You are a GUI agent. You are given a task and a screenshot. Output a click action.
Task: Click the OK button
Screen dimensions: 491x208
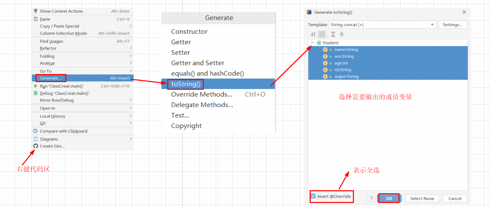(x=389, y=198)
